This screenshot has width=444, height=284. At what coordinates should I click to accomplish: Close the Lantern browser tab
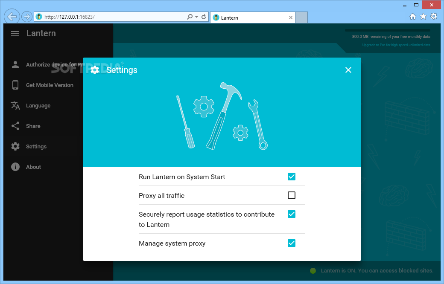[x=291, y=17]
